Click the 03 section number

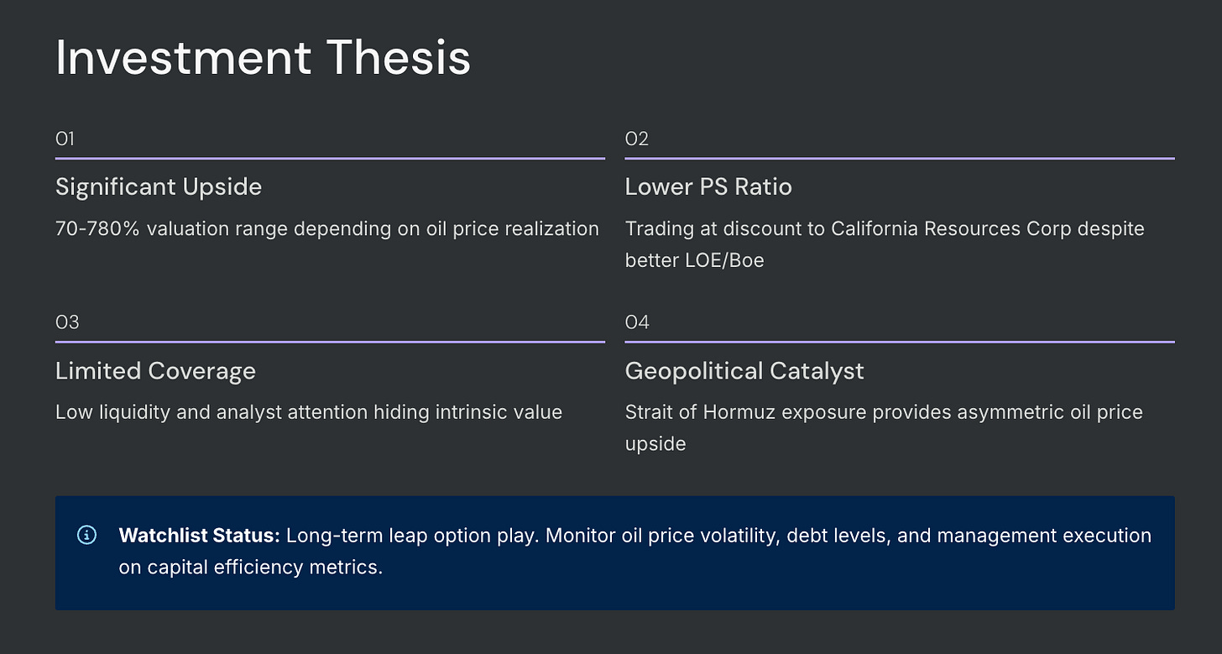point(66,322)
